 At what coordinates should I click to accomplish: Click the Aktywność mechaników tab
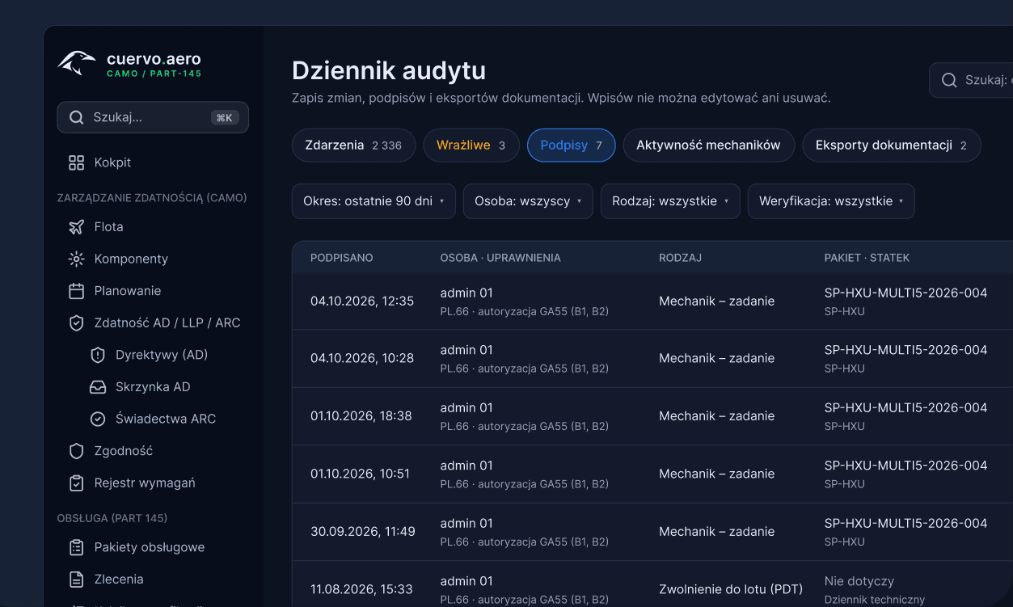pyautogui.click(x=708, y=145)
